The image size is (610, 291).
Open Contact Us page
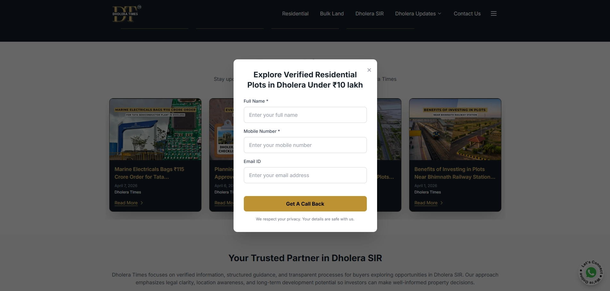point(467,13)
